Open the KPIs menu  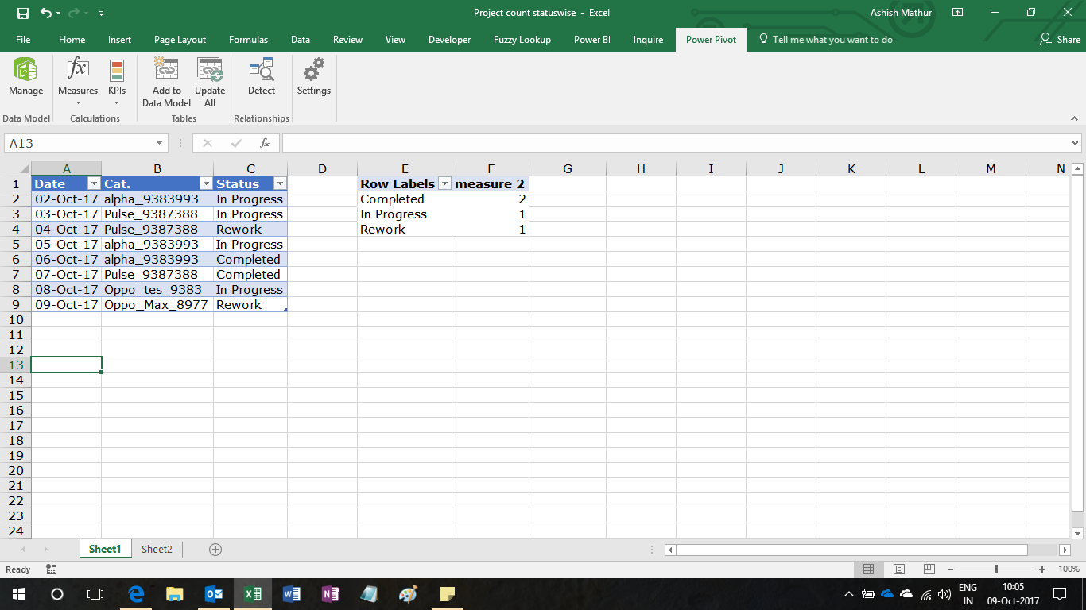click(117, 81)
